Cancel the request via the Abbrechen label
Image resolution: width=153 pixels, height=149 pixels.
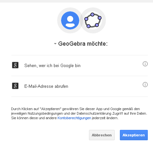click(102, 135)
